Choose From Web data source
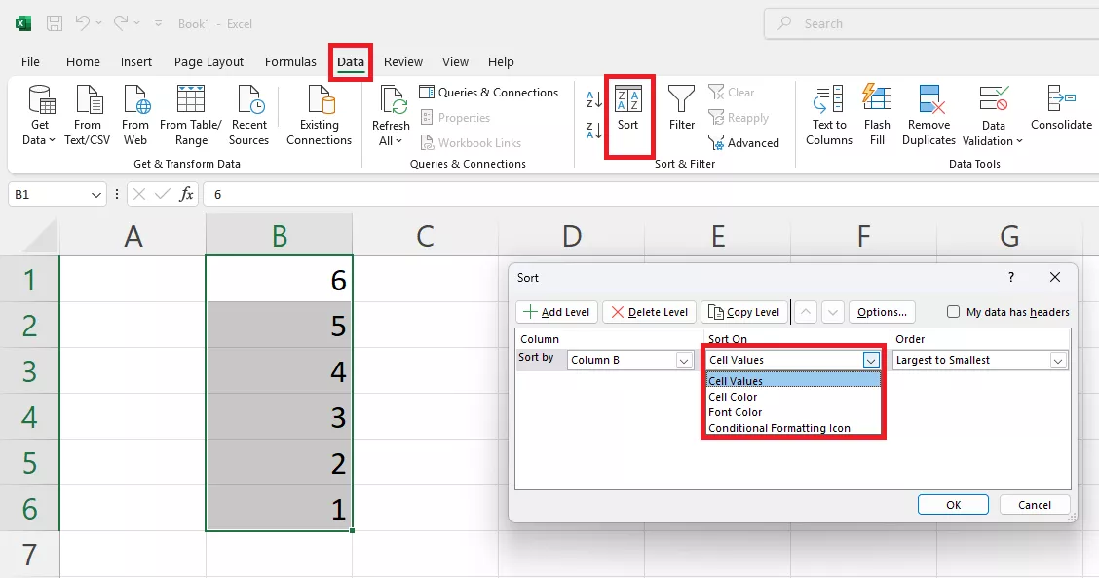Image resolution: width=1099 pixels, height=578 pixels. (x=135, y=115)
